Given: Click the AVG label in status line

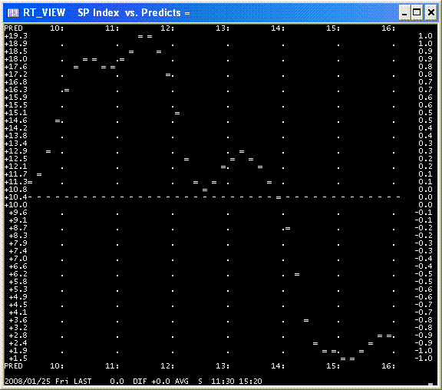Looking at the screenshot, I should click(x=182, y=382).
